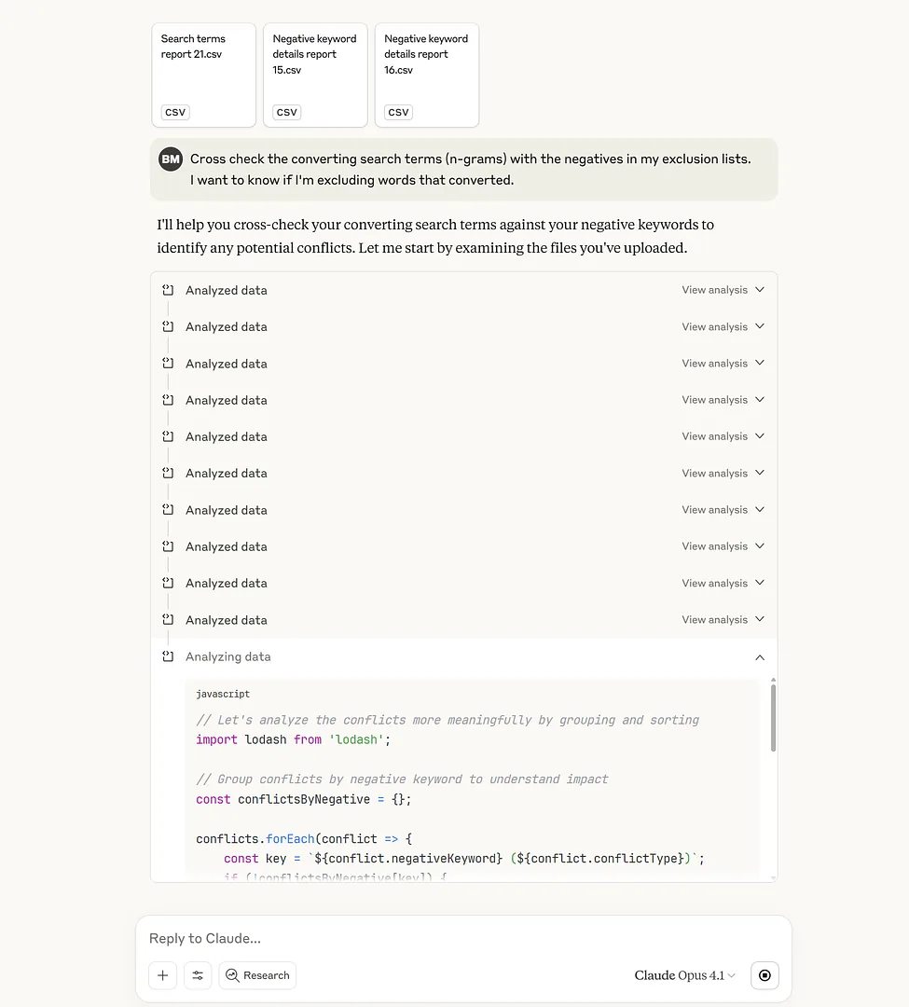Stop the response with the stop icon

pos(764,975)
